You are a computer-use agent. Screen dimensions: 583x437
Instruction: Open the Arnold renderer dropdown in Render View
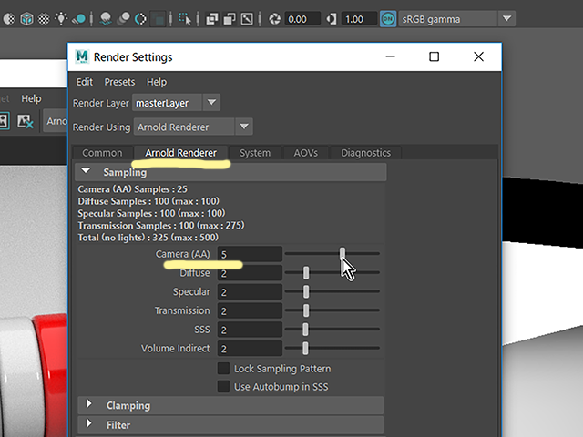point(56,121)
